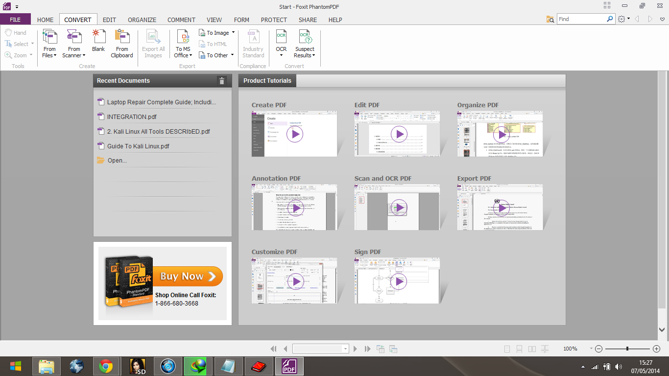Click the zoom out minus button
The image size is (669, 376).
[x=598, y=349]
